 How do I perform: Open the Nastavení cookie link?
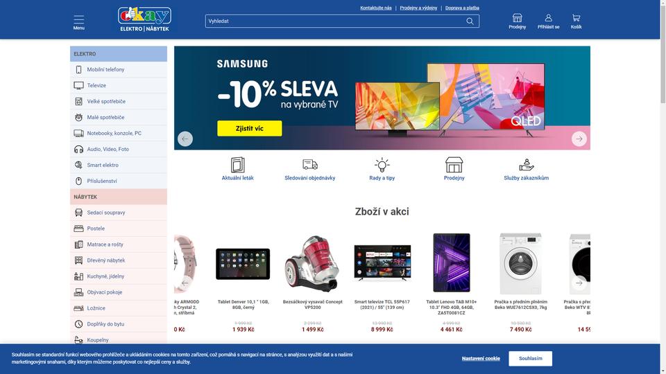[481, 358]
